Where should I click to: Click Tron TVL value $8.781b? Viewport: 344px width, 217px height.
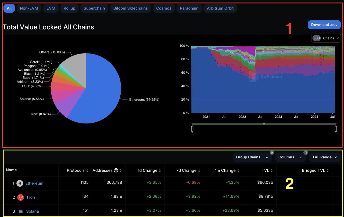[x=265, y=197]
